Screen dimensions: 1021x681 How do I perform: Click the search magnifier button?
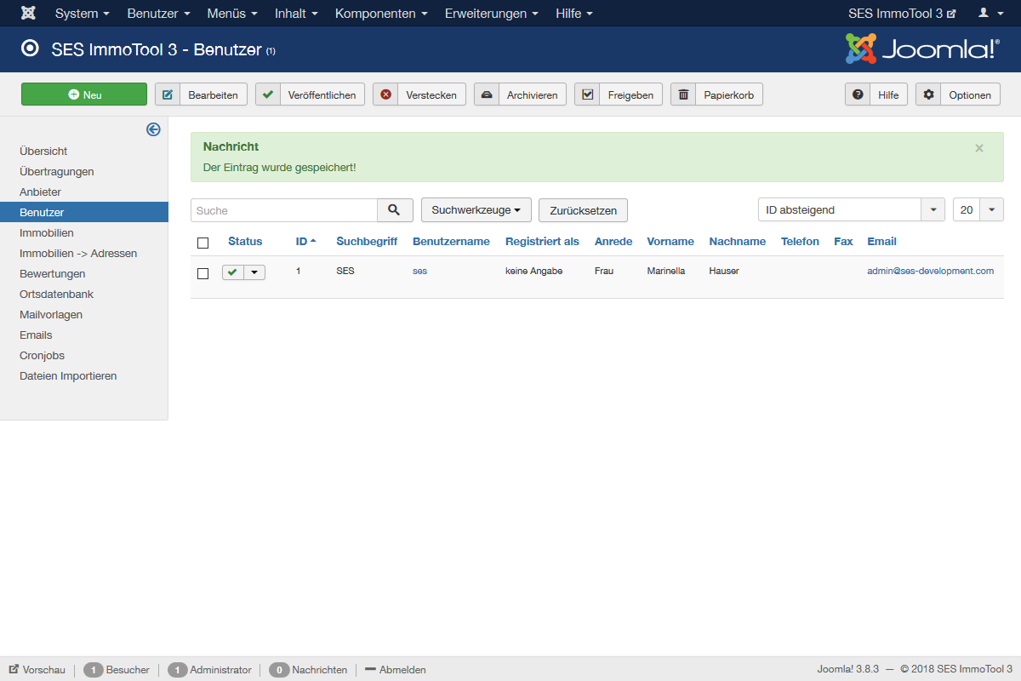pyautogui.click(x=395, y=210)
